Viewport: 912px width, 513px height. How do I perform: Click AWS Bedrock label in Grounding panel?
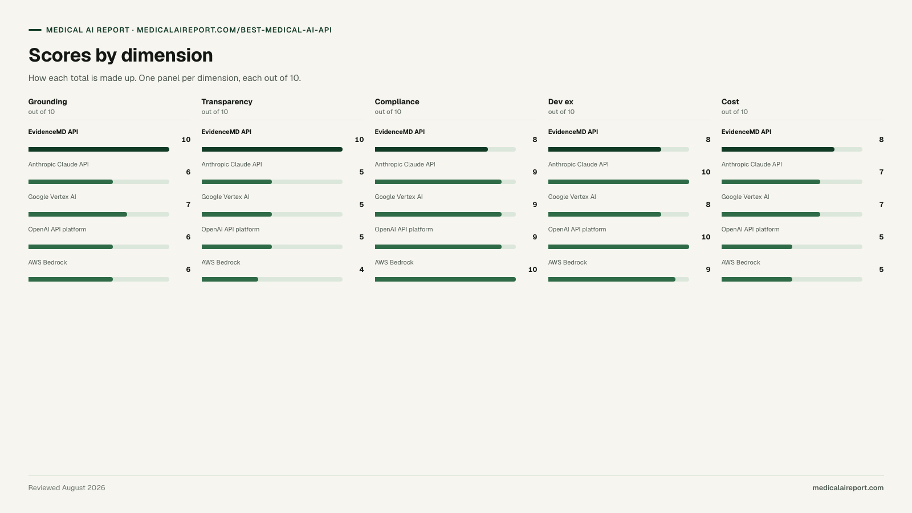(48, 262)
